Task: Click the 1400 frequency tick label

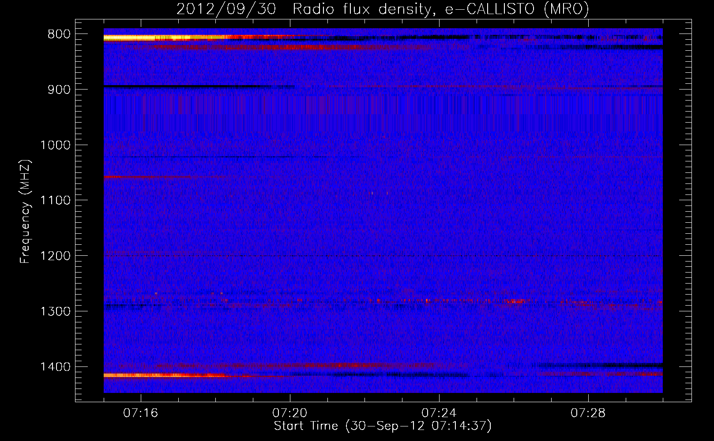Action: (x=55, y=367)
